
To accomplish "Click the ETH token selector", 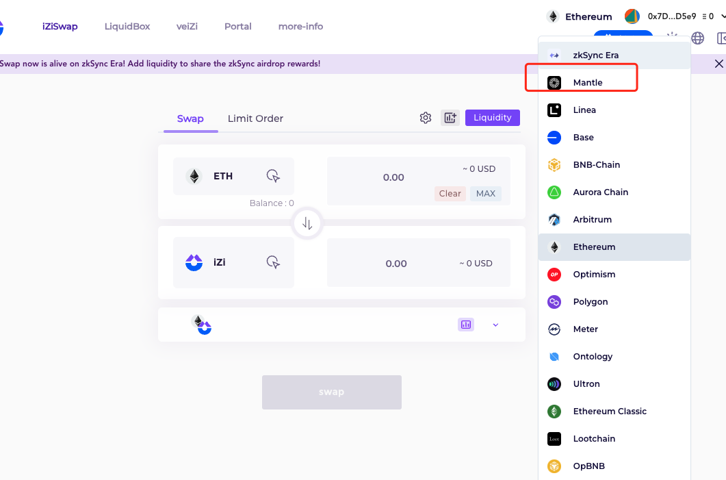I will tap(233, 176).
